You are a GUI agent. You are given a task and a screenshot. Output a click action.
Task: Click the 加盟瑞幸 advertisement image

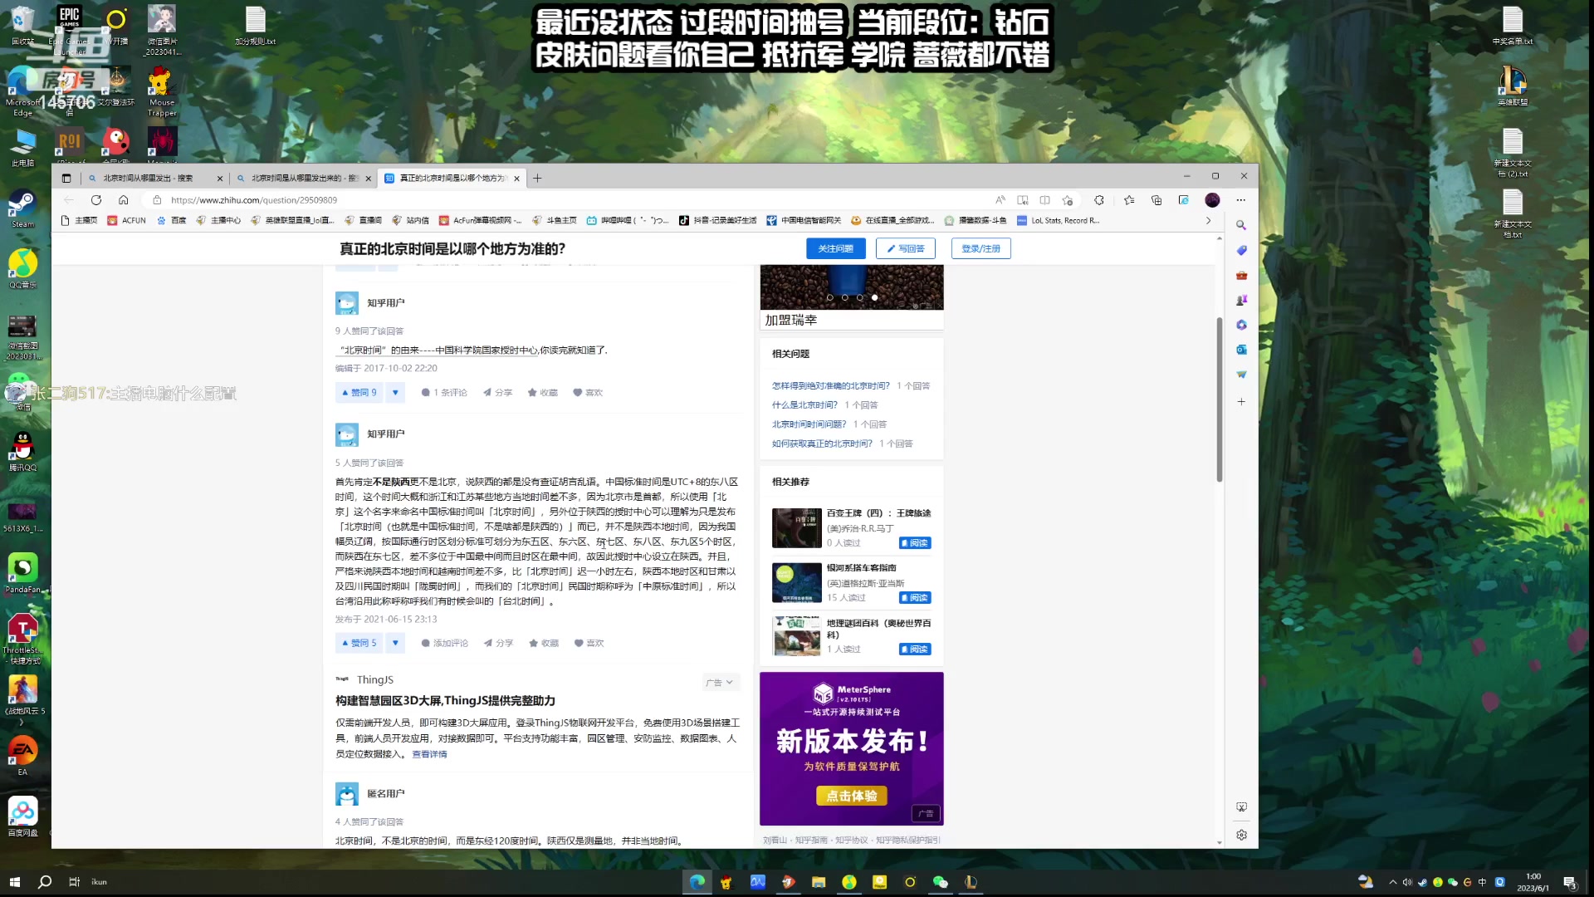click(851, 287)
